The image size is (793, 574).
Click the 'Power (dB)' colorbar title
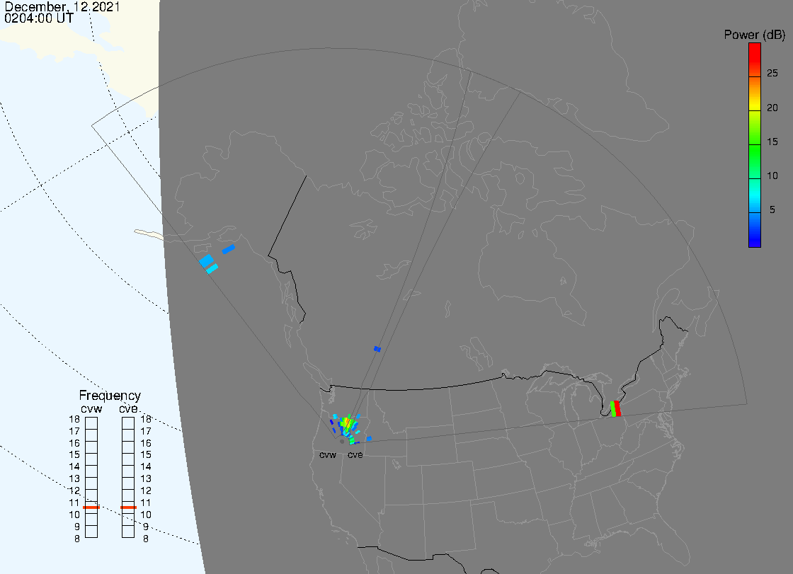point(754,35)
